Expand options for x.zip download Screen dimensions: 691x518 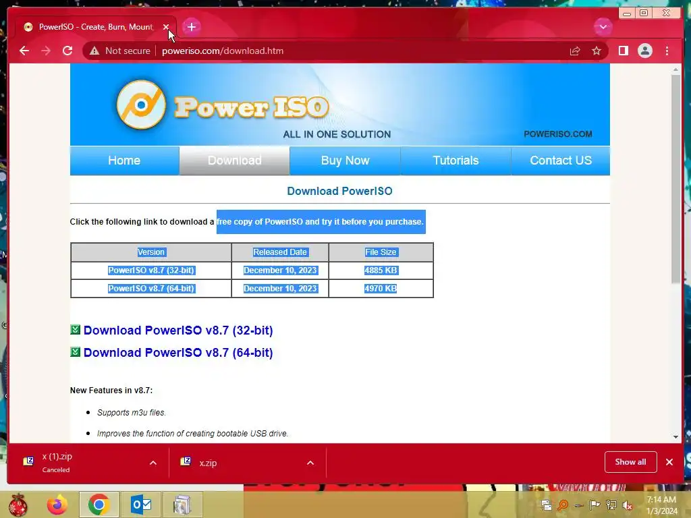310,463
